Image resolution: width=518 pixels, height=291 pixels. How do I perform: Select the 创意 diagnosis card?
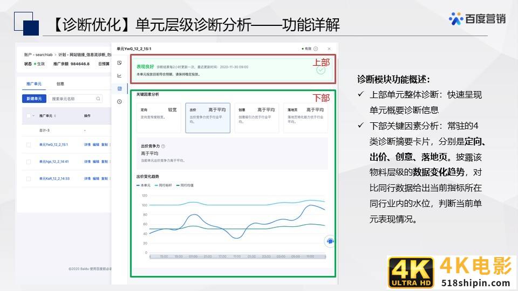(x=257, y=118)
